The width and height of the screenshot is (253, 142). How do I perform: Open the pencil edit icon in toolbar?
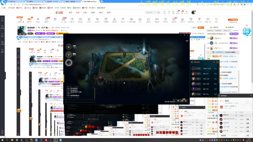(165, 19)
